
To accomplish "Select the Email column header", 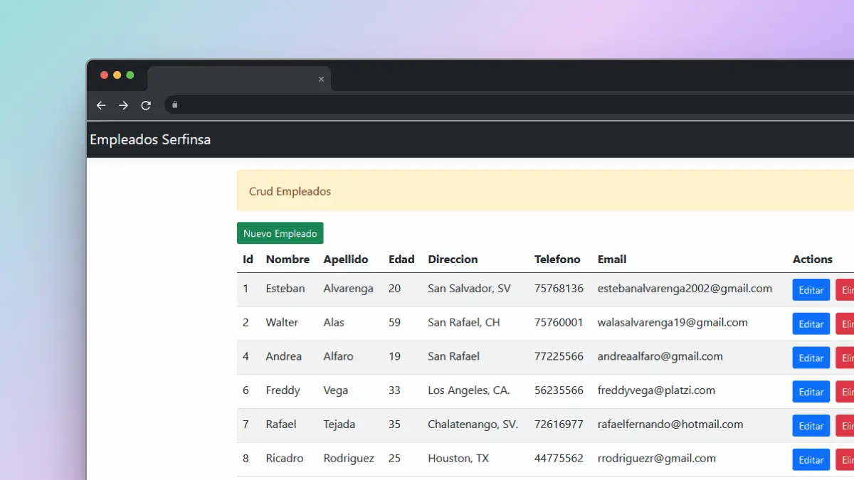I will 612,260.
